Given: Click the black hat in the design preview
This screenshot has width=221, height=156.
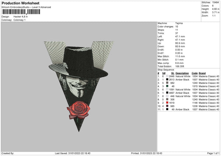Looking at the screenshot, I should (x=78, y=63).
